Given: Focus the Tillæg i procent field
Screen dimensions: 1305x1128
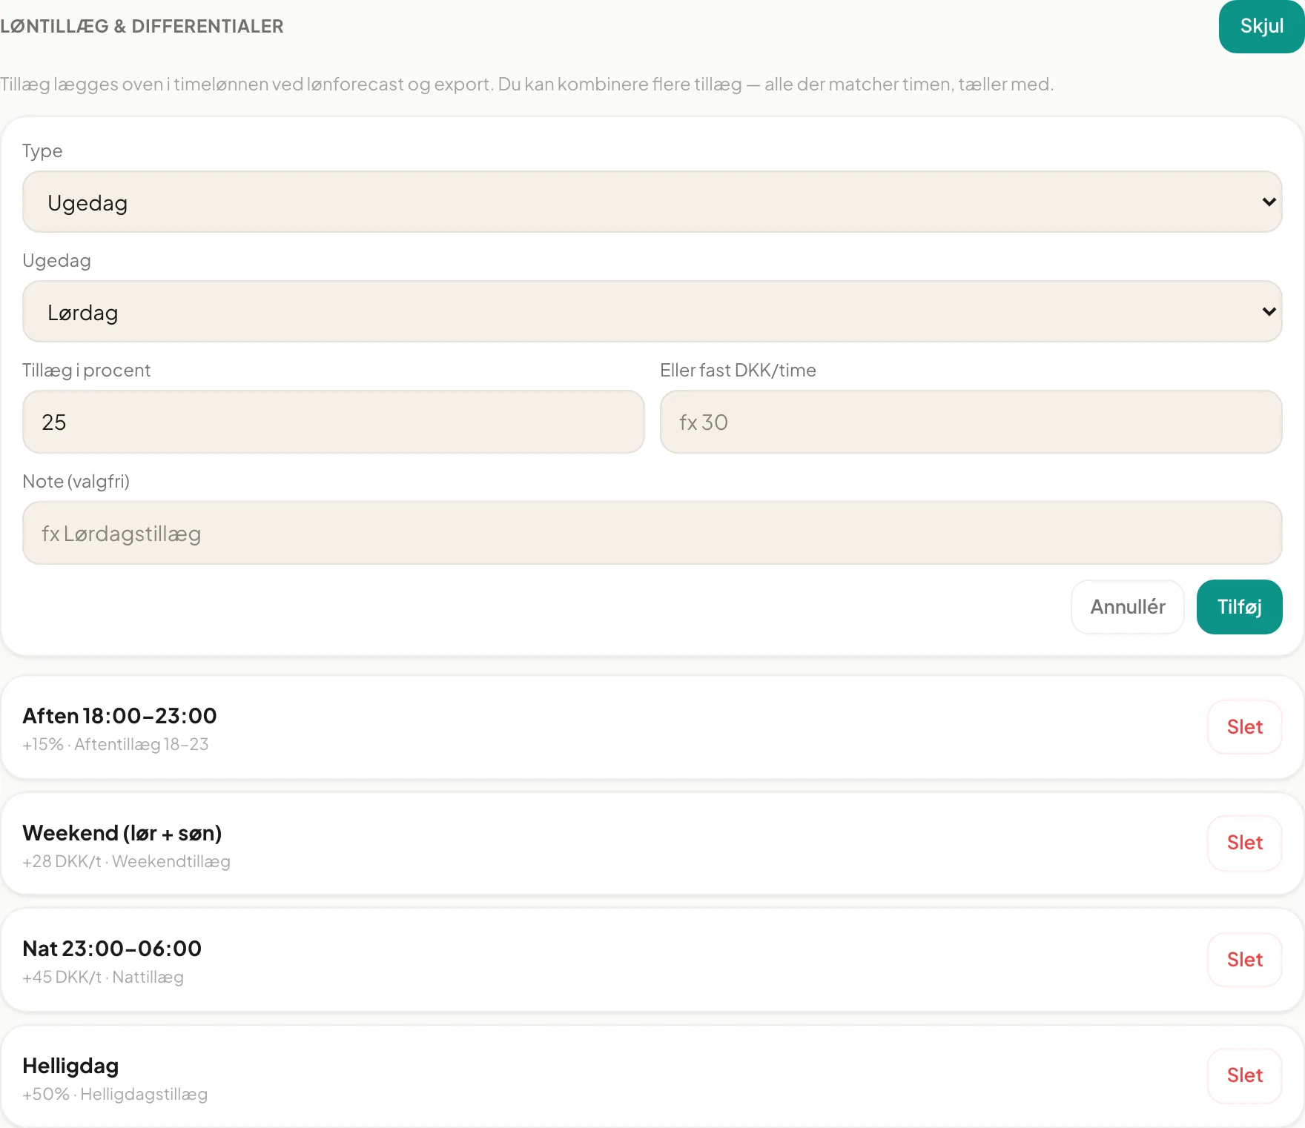Looking at the screenshot, I should [333, 422].
